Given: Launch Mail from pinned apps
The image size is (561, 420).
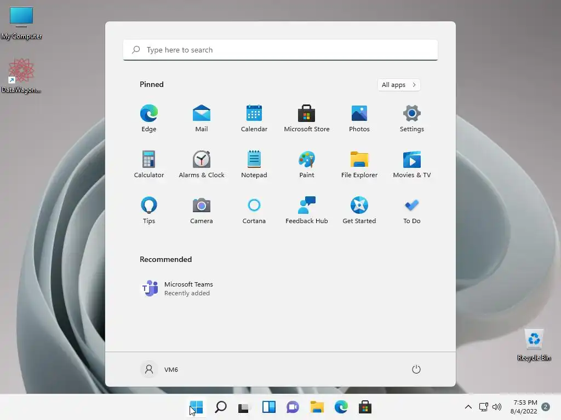Looking at the screenshot, I should tap(202, 118).
